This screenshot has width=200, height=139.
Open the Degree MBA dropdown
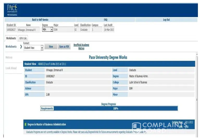coord(52,30)
